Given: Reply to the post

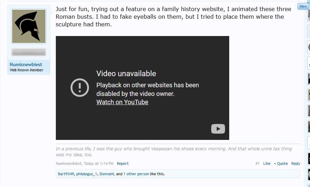Looking at the screenshot, I should (295, 163).
